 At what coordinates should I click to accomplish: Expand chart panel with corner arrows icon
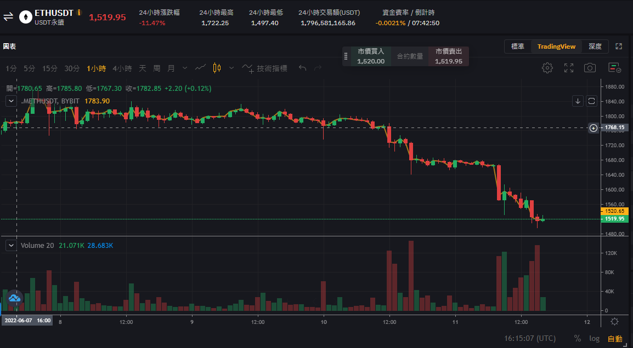(x=619, y=47)
